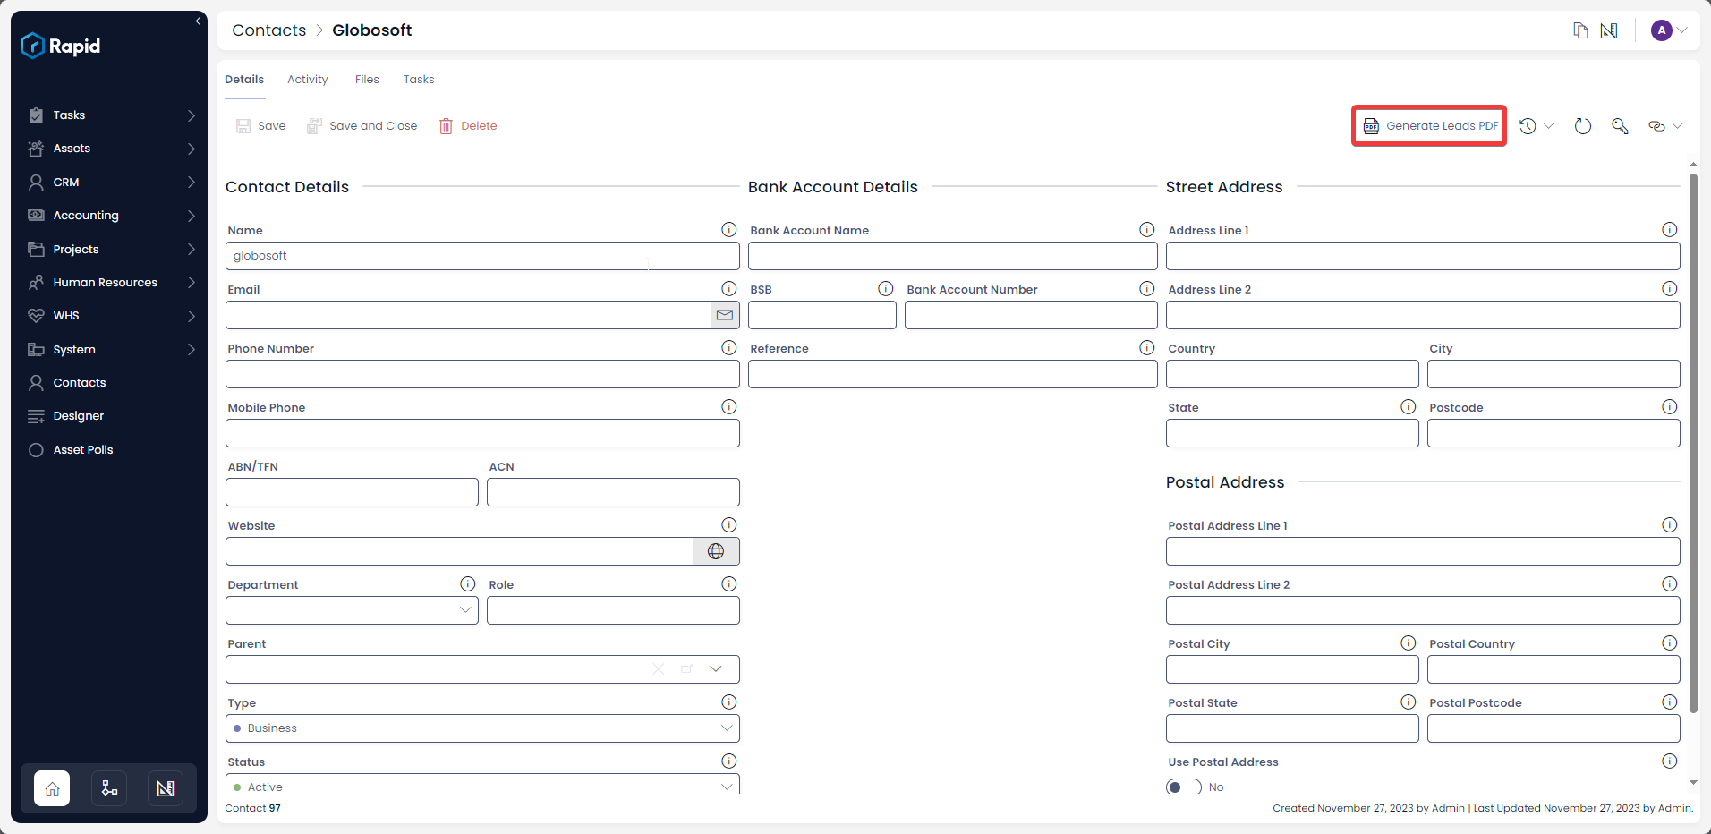Click the Rapid logo
1711x834 pixels.
point(61,46)
